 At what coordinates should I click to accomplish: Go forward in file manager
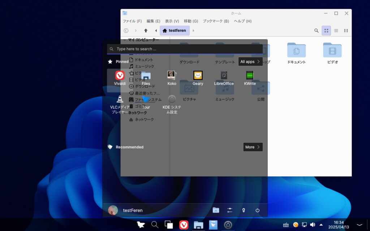click(136, 30)
